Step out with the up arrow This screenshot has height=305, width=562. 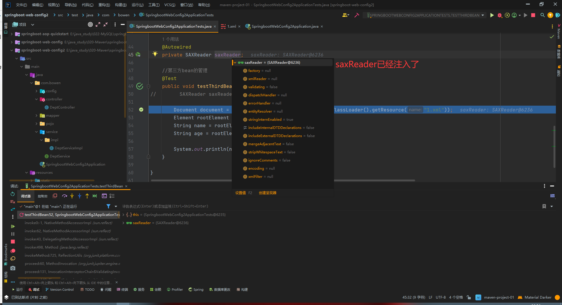(87, 196)
